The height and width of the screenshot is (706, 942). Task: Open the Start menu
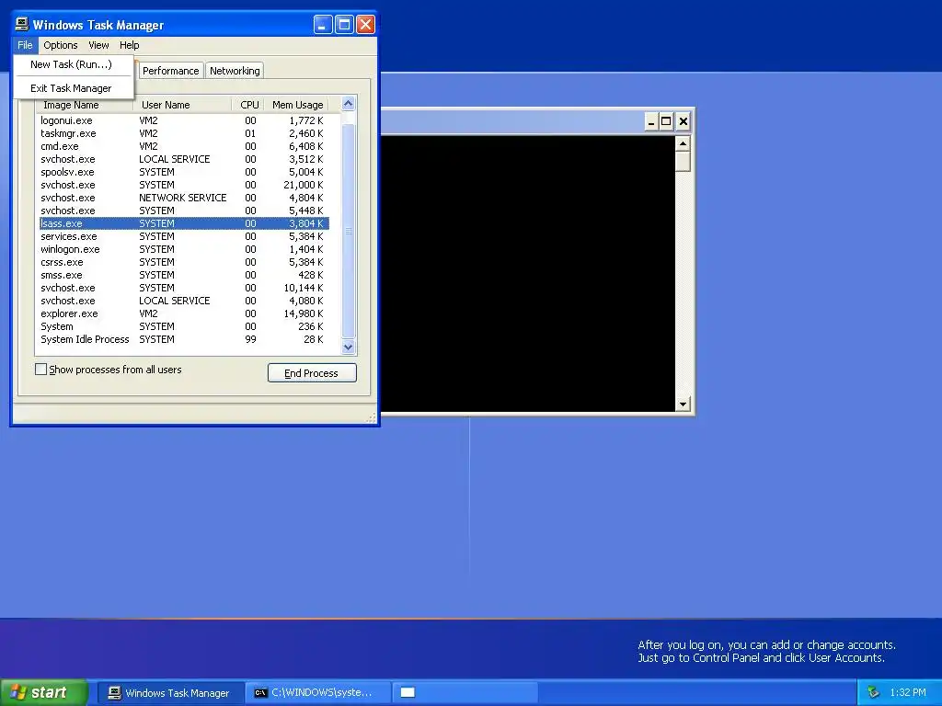[x=44, y=692]
